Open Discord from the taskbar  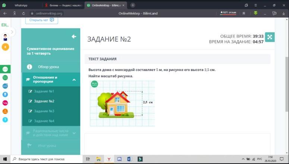[x=119, y=159]
